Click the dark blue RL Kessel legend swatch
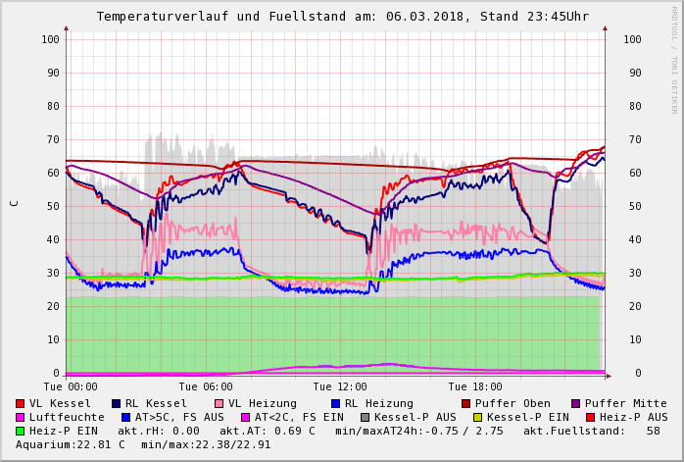The image size is (684, 462). tap(116, 403)
